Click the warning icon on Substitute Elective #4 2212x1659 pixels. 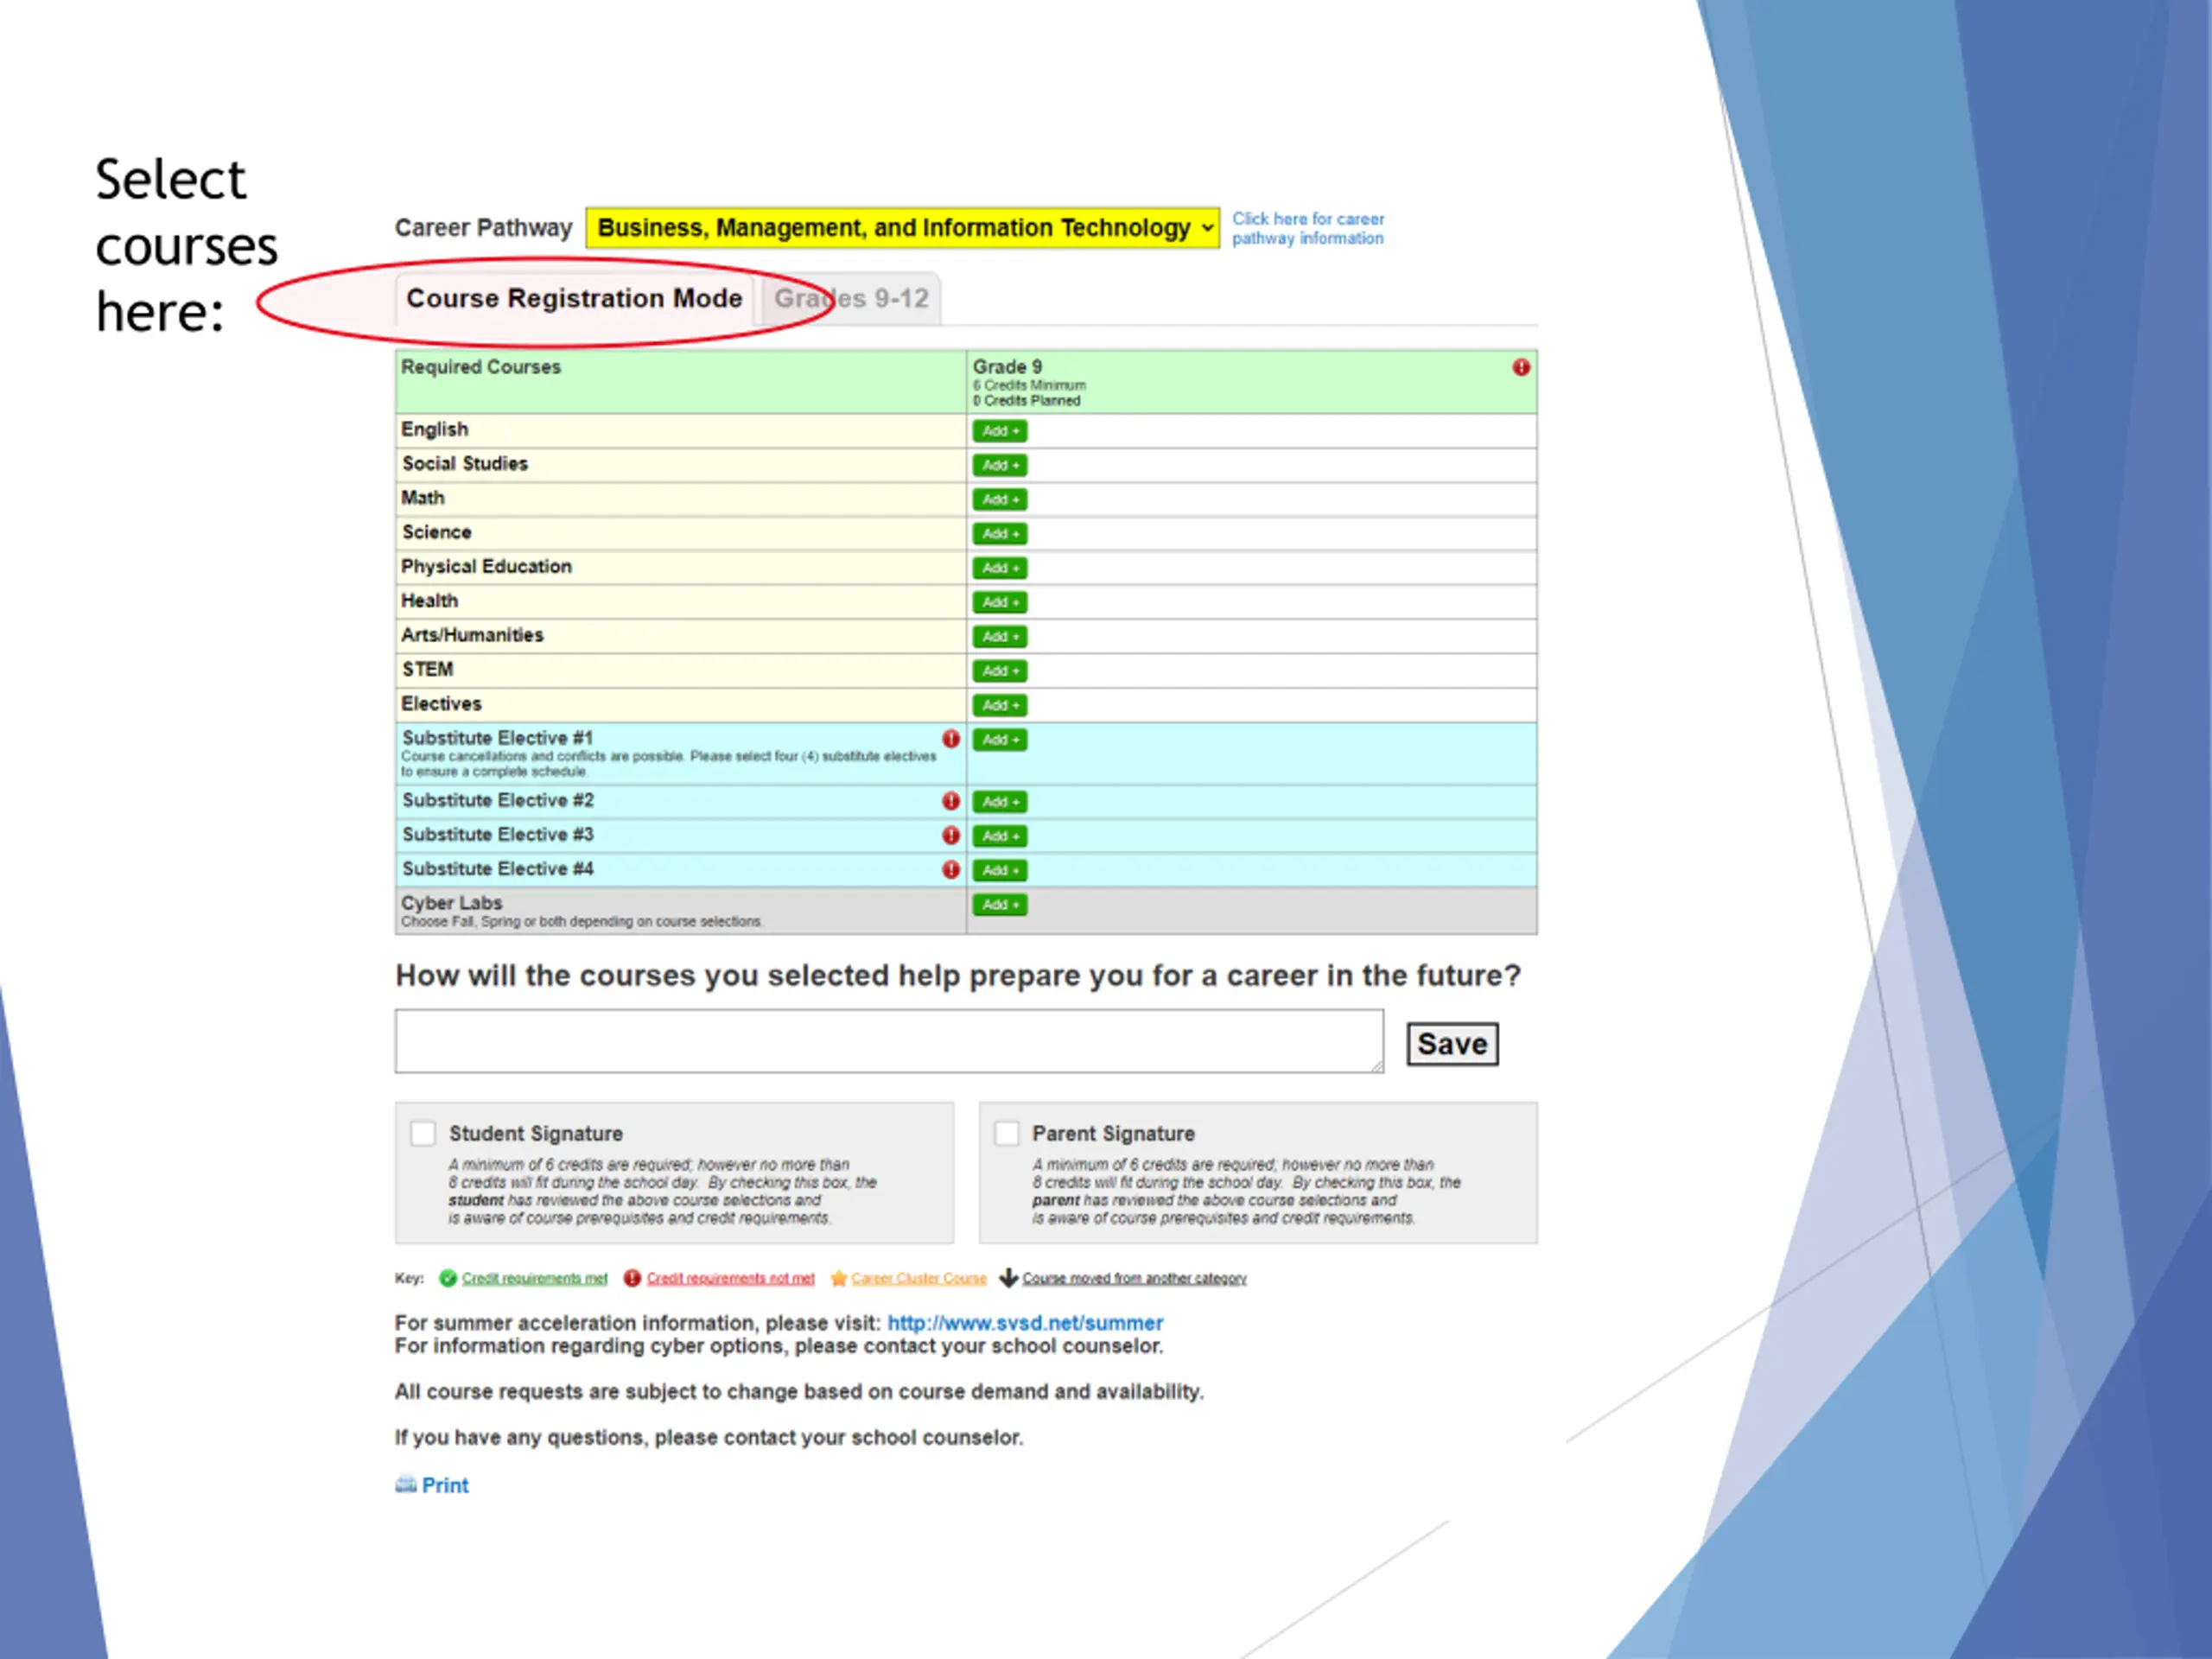pyautogui.click(x=951, y=869)
